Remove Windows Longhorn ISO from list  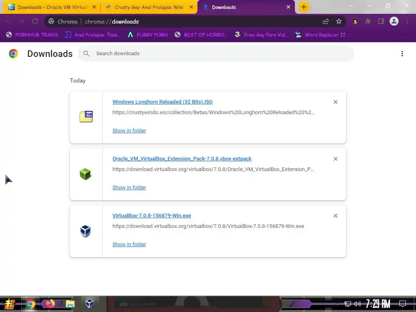(x=336, y=102)
